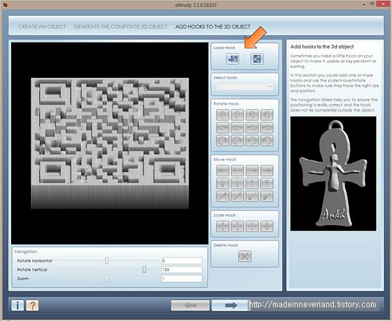The height and width of the screenshot is (321, 392).
Task: Click fourth vertical-ellipse button in Rotate Hook top row
Action: (267, 115)
